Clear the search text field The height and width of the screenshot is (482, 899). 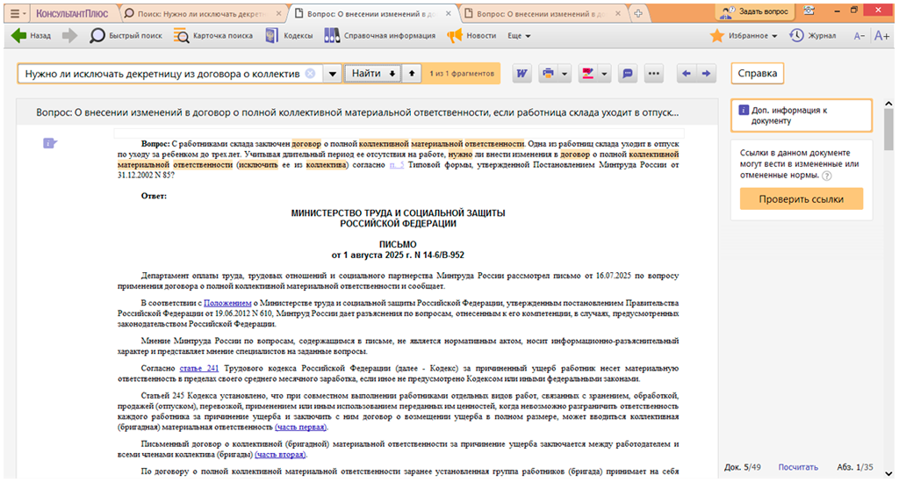[310, 74]
